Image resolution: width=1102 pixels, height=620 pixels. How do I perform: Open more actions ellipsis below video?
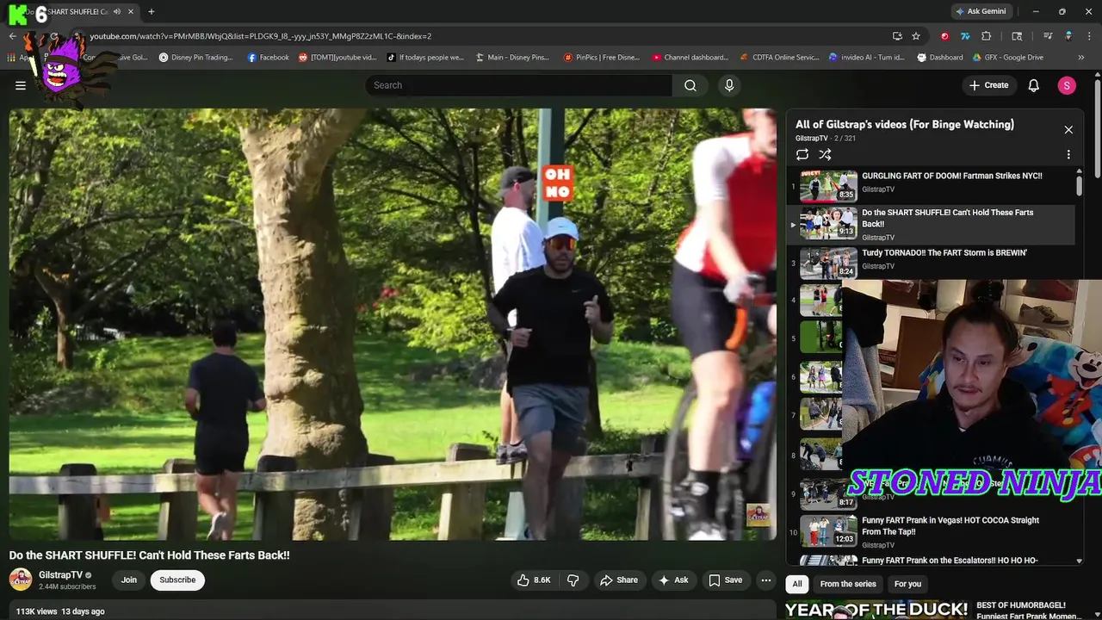pyautogui.click(x=765, y=580)
